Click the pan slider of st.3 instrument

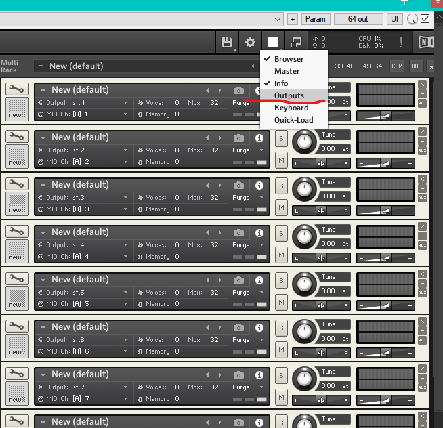321,211
